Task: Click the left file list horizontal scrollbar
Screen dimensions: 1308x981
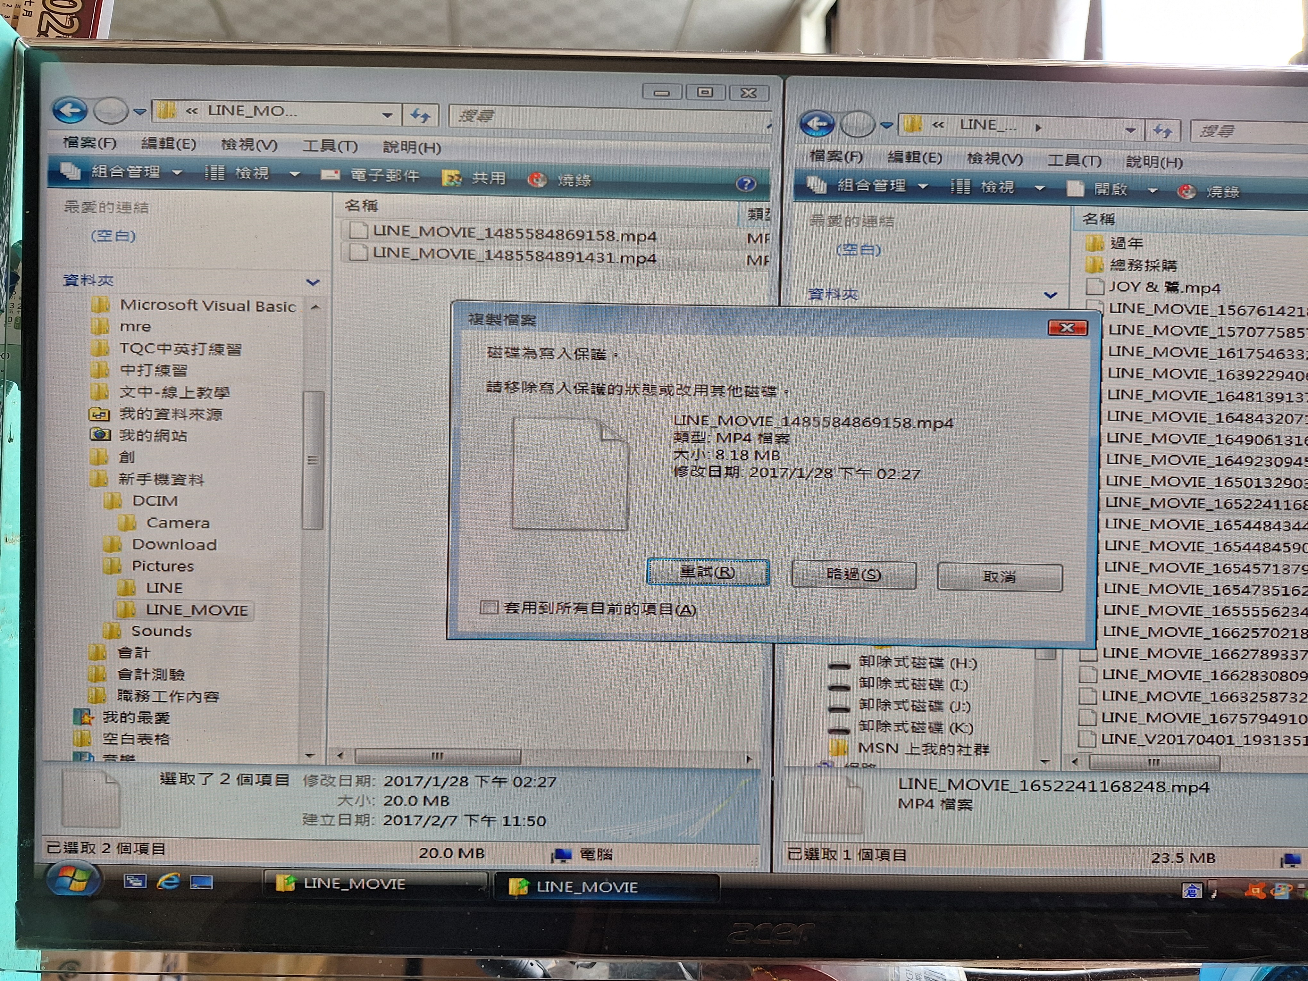Action: coord(437,756)
